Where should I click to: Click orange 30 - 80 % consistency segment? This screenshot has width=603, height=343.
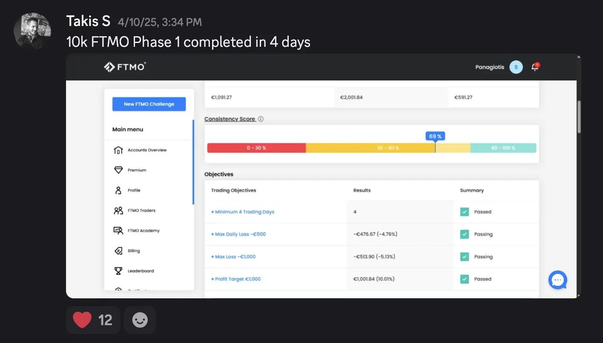coord(388,148)
